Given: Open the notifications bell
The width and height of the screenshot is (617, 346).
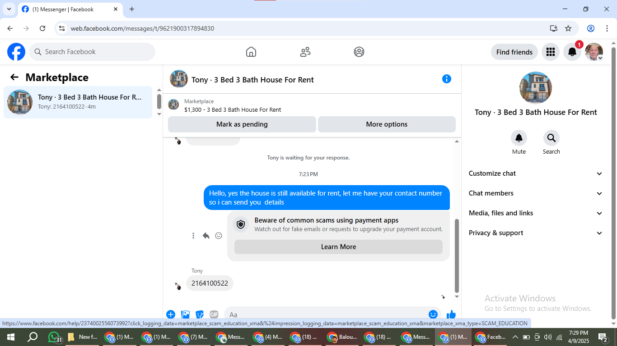Looking at the screenshot, I should (x=572, y=52).
